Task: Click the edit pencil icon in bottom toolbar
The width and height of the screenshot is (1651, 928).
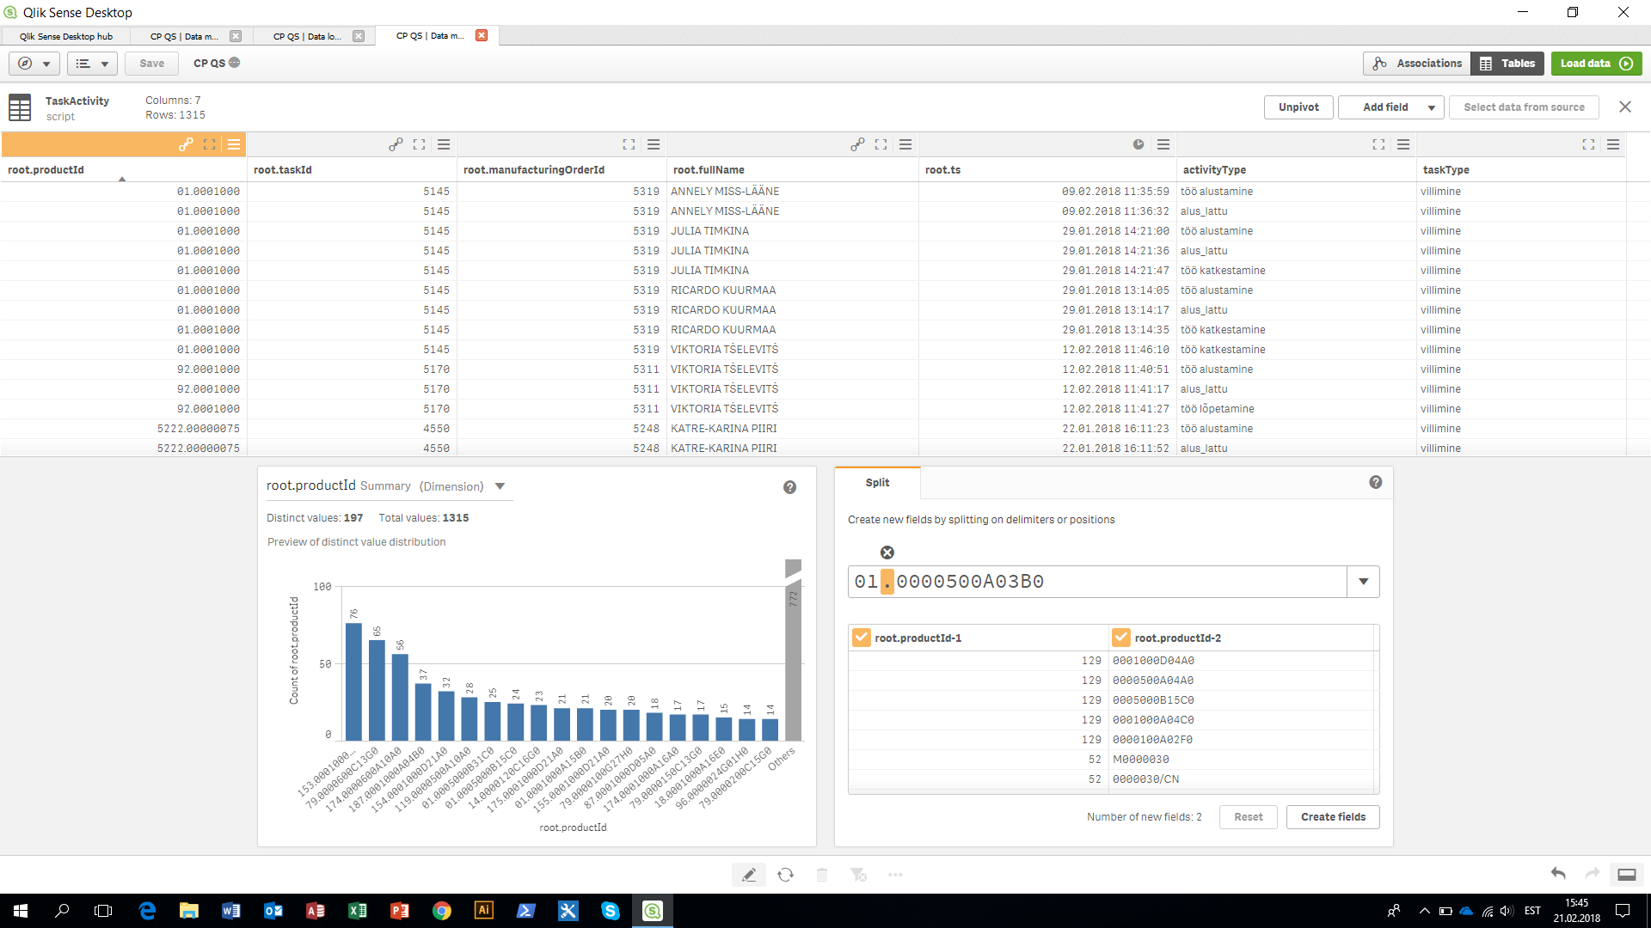Action: [749, 875]
